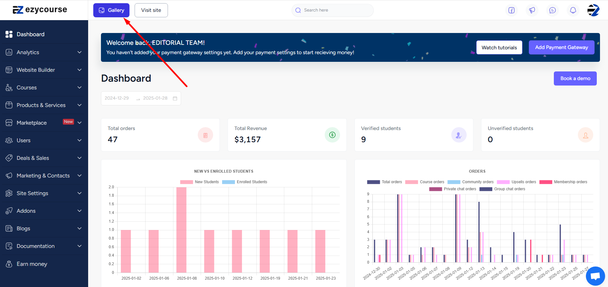The width and height of the screenshot is (608, 287).
Task: Click the Search here field
Action: click(333, 10)
